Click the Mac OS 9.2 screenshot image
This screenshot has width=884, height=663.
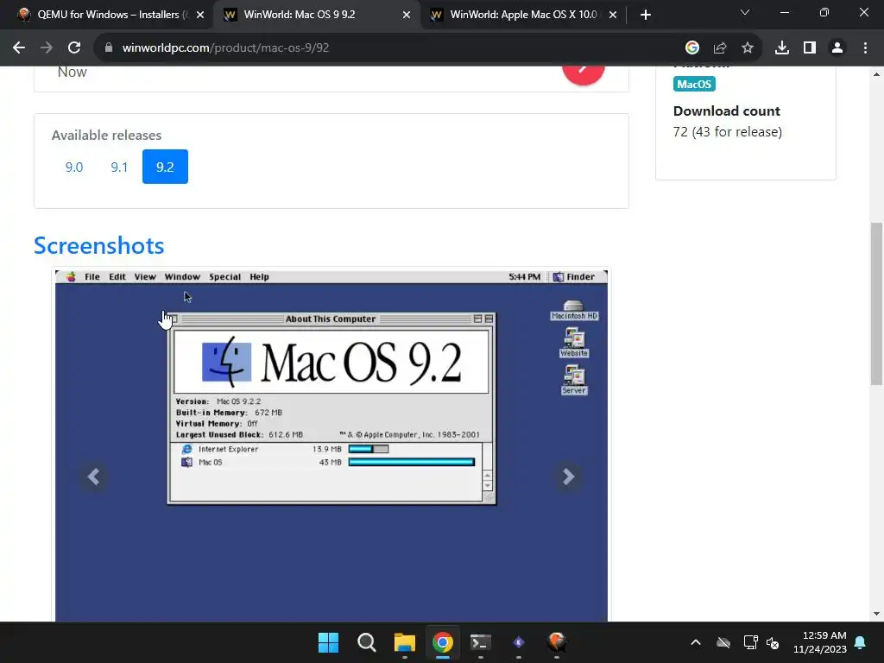[x=331, y=445]
